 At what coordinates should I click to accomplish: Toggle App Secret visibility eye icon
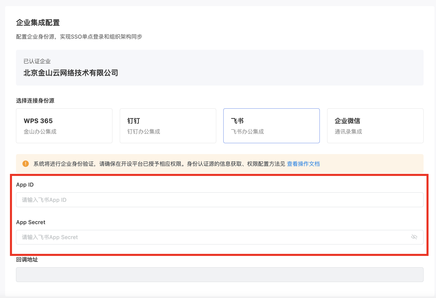414,237
